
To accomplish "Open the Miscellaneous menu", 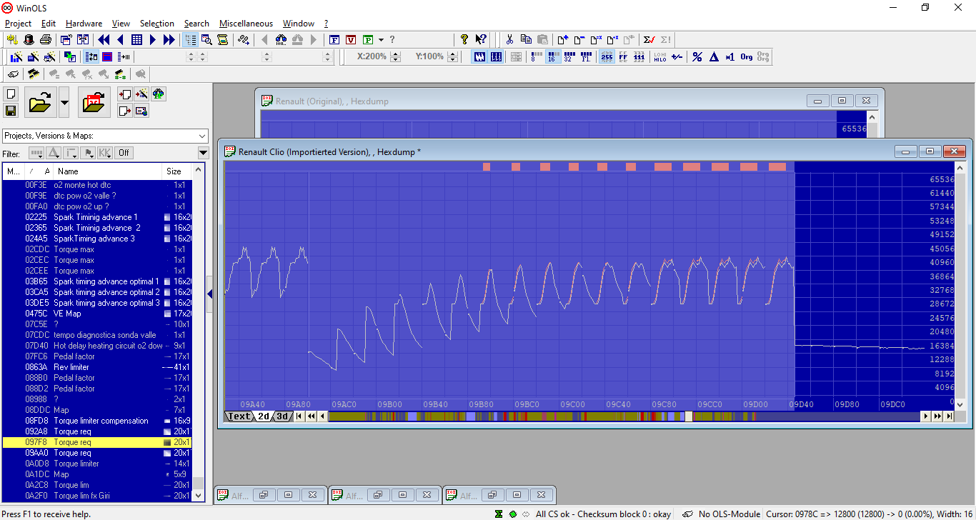I will tap(246, 24).
